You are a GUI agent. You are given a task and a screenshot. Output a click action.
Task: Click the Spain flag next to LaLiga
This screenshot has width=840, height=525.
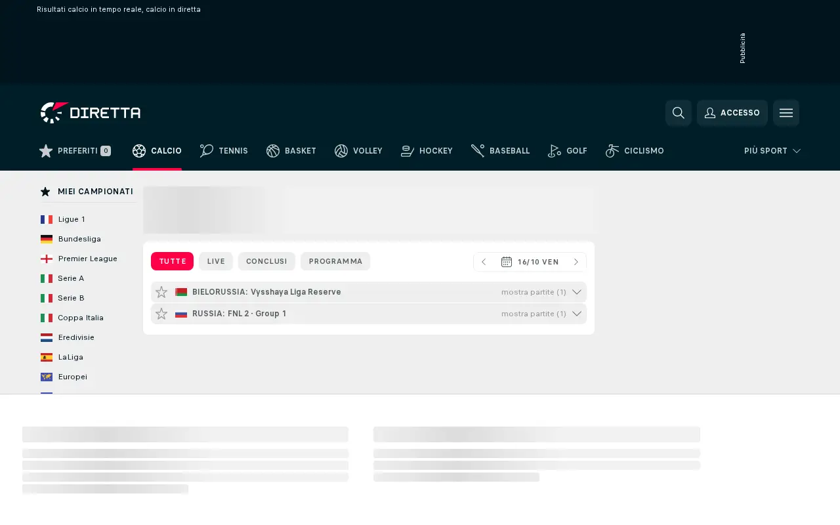tap(47, 357)
